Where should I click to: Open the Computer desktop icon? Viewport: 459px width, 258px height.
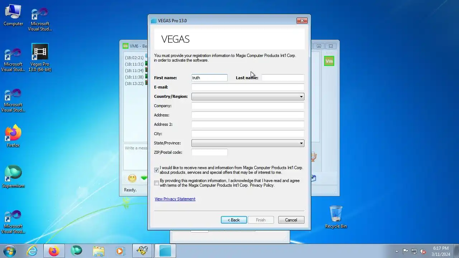click(13, 15)
